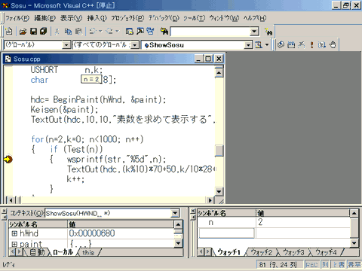Image resolution: width=362 pixels, height=271 pixels.
Task: Expand the hWnd variable tree node
Action: pos(14,233)
